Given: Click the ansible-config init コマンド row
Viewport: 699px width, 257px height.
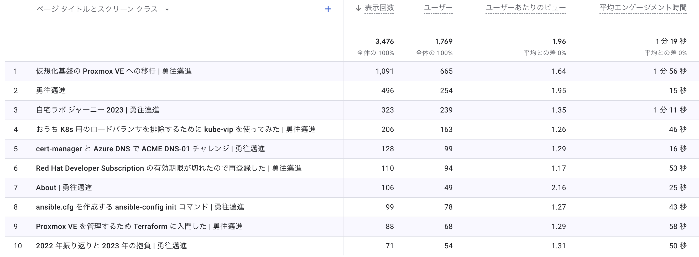Looking at the screenshot, I should click(x=140, y=207).
